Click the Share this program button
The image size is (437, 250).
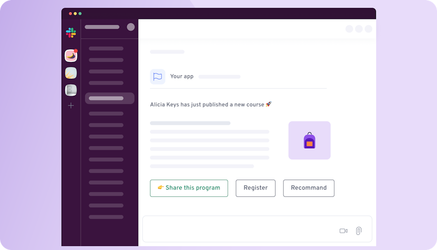pyautogui.click(x=189, y=188)
